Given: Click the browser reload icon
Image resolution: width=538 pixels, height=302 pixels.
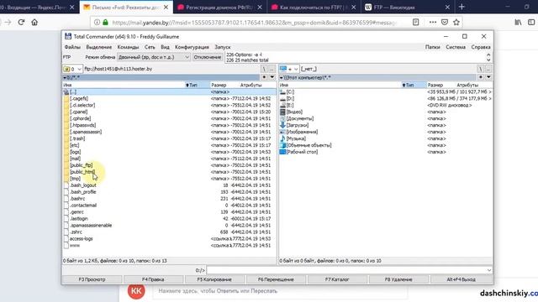Looking at the screenshot, I should tap(21, 23).
